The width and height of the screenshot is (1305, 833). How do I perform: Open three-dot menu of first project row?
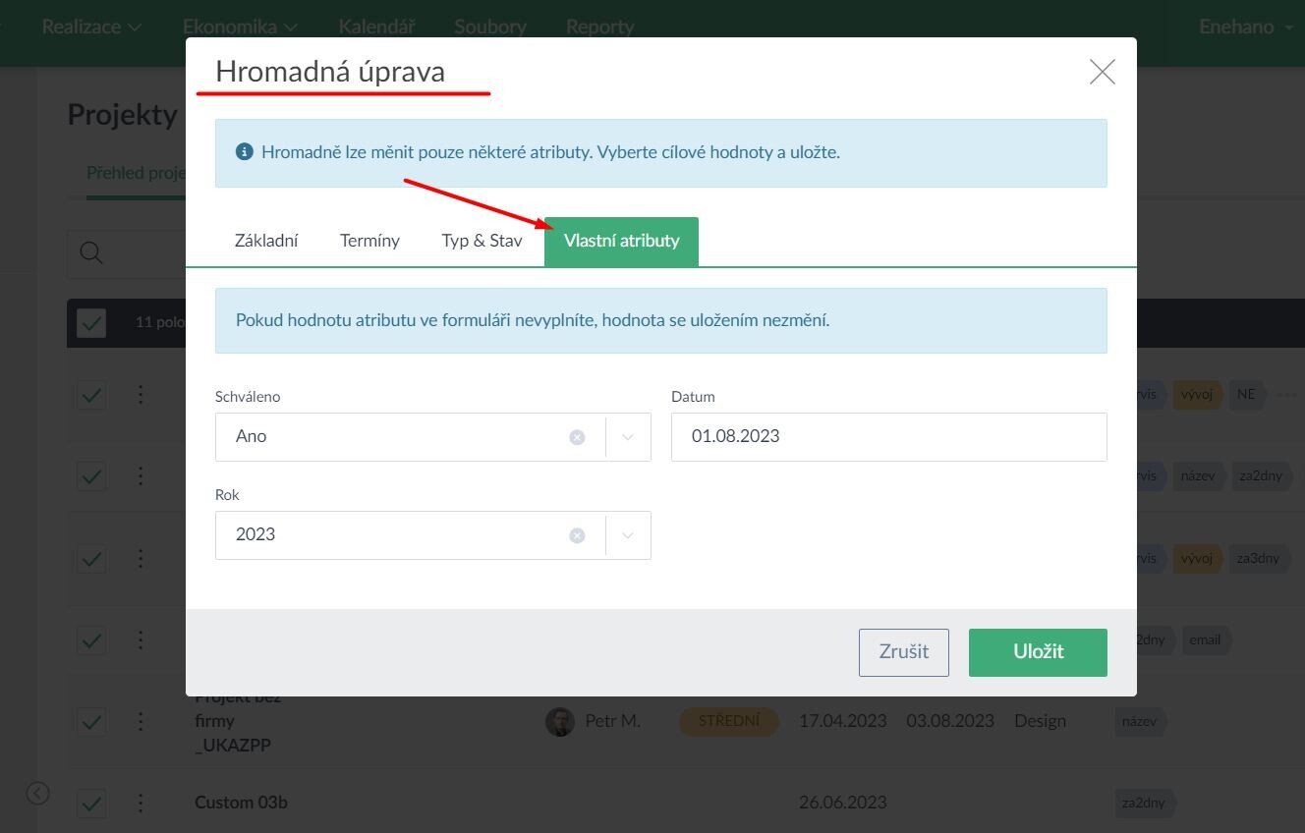pyautogui.click(x=141, y=395)
